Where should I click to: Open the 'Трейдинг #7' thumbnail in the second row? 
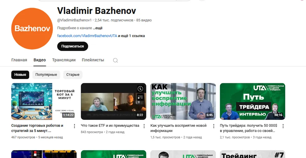pyautogui.click(x=253, y=154)
